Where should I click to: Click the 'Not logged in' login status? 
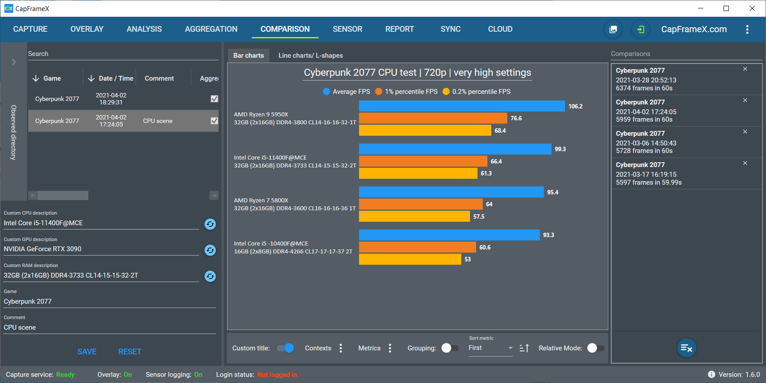point(277,375)
